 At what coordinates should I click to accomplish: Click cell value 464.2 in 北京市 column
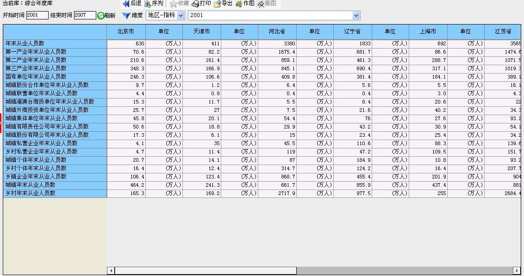click(x=126, y=185)
